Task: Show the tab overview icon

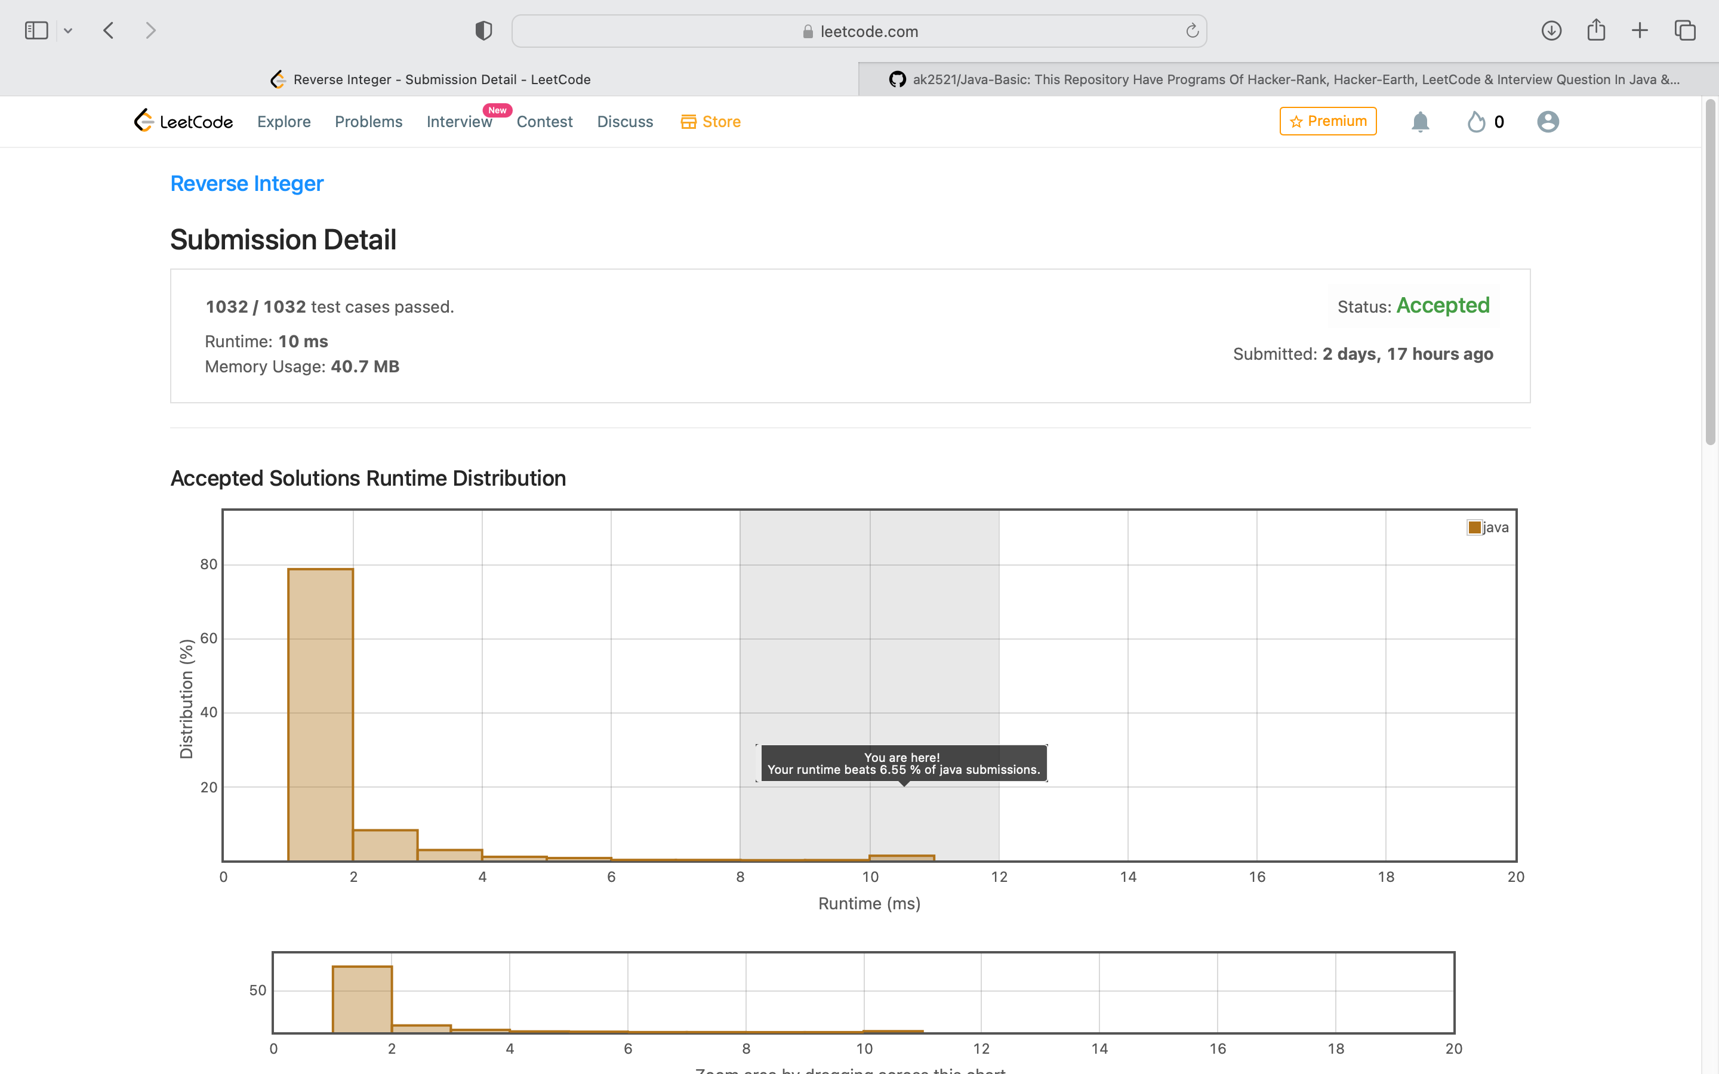Action: tap(1684, 30)
